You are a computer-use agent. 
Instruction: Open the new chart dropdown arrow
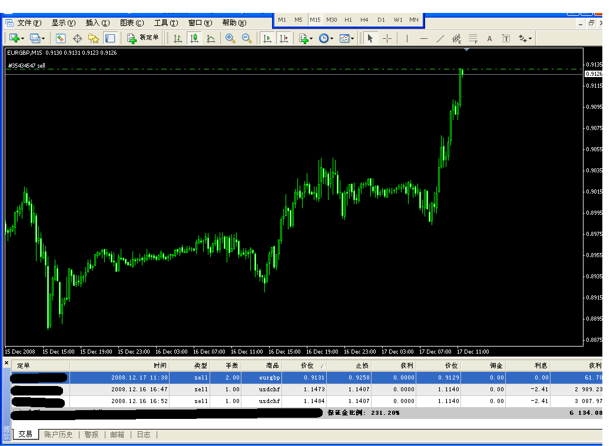click(23, 39)
